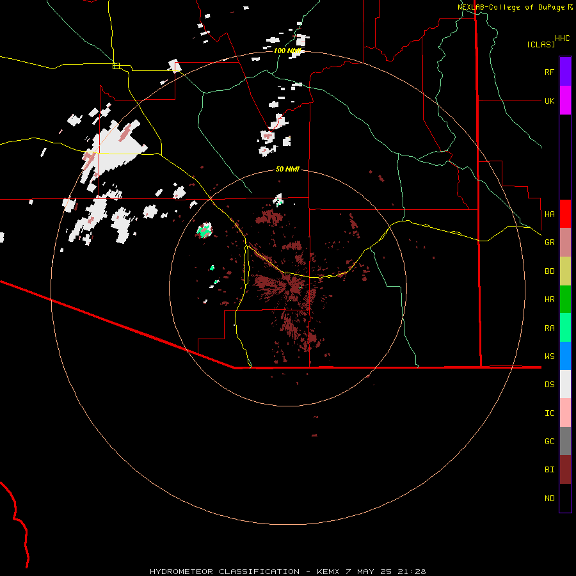Click the 'HR' legend label
This screenshot has height=576, width=576.
(549, 300)
